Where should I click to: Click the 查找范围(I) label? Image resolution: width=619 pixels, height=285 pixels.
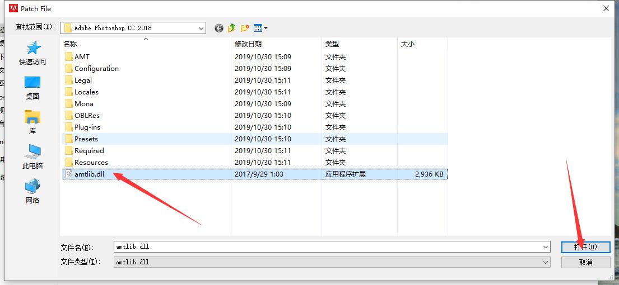[34, 27]
